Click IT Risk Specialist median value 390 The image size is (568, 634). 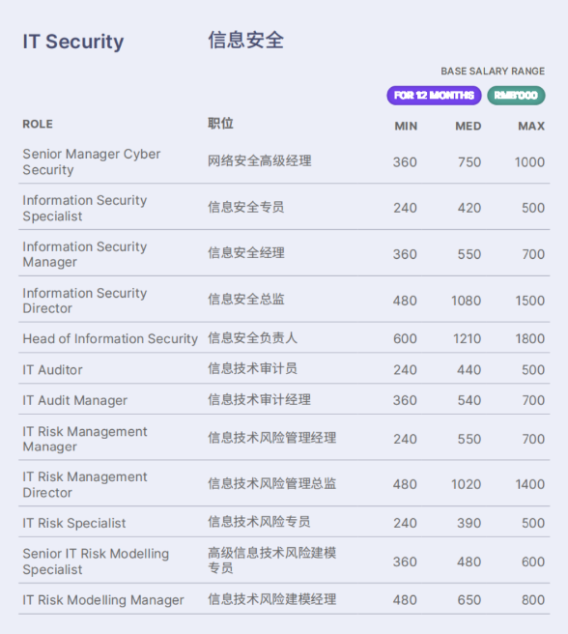point(469,523)
